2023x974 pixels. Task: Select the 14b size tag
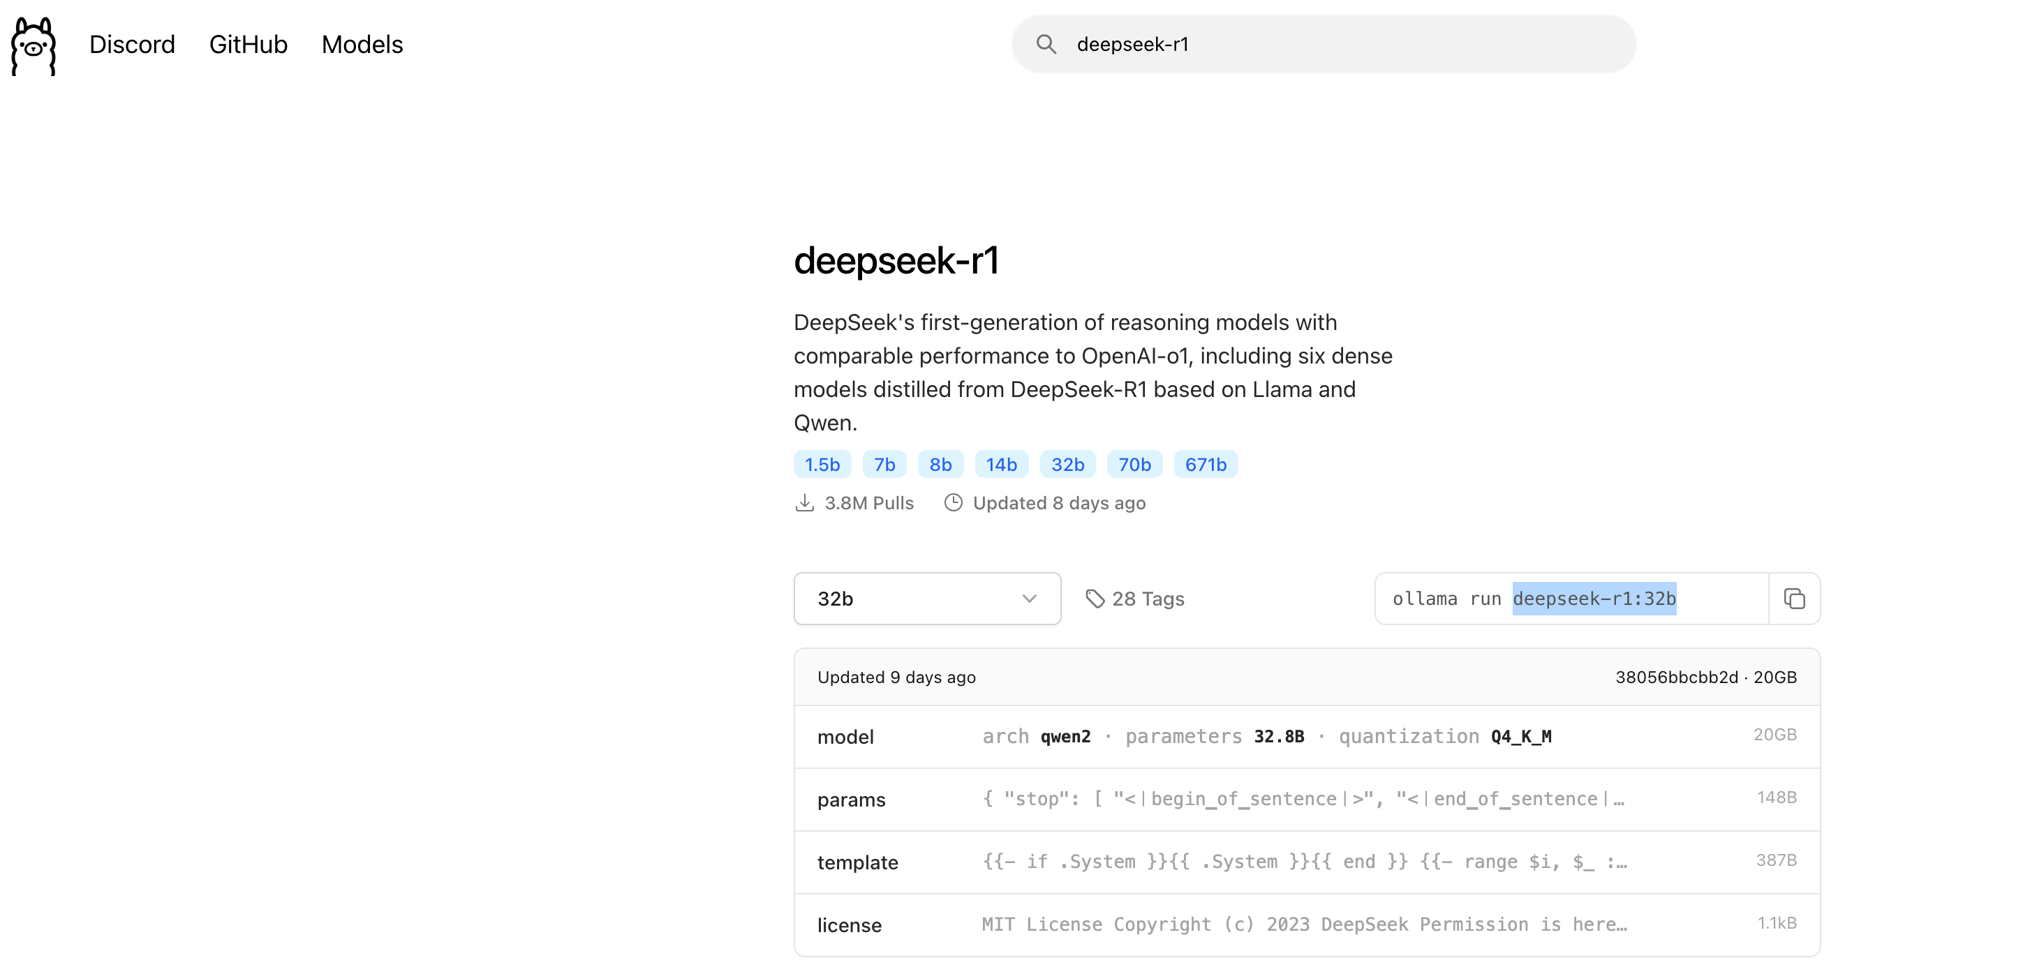click(x=1001, y=465)
